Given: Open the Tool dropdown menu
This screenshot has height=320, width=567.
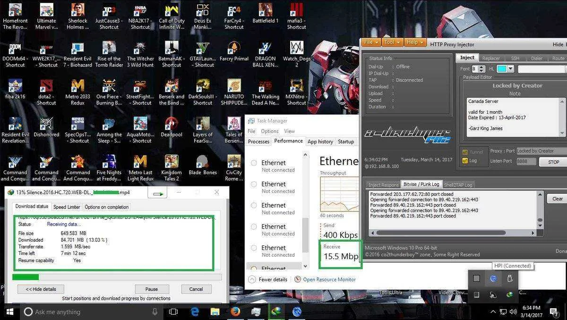Looking at the screenshot, I should click(x=392, y=42).
